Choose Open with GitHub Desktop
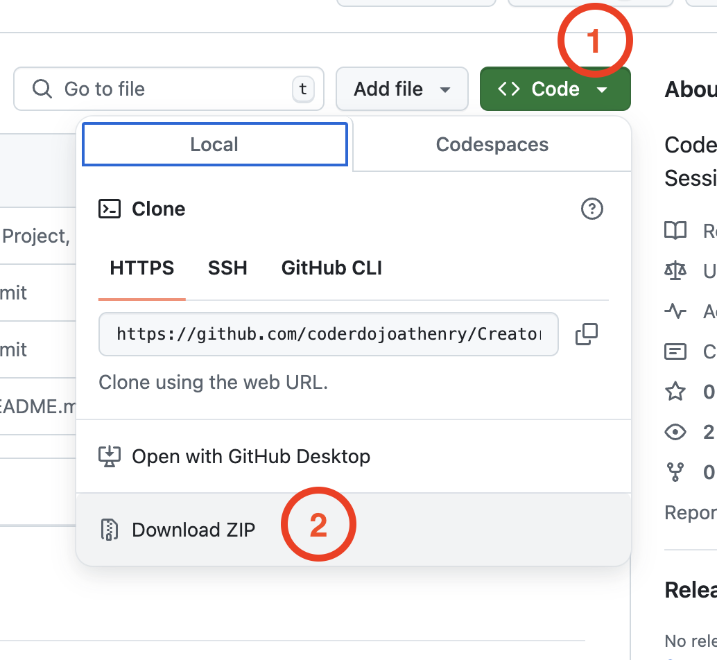Screen dimensions: 717x660 pyautogui.click(x=250, y=456)
